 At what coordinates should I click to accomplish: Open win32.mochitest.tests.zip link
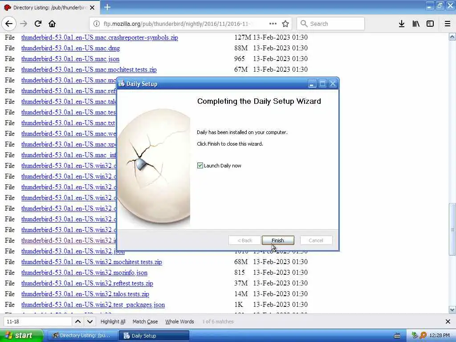tap(92, 262)
